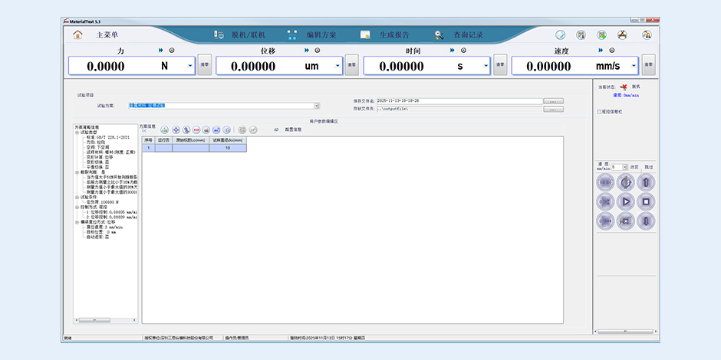Screen dimensions: 721x360
Task: Collapse the 试验类型 tree node
Action: click(77, 133)
